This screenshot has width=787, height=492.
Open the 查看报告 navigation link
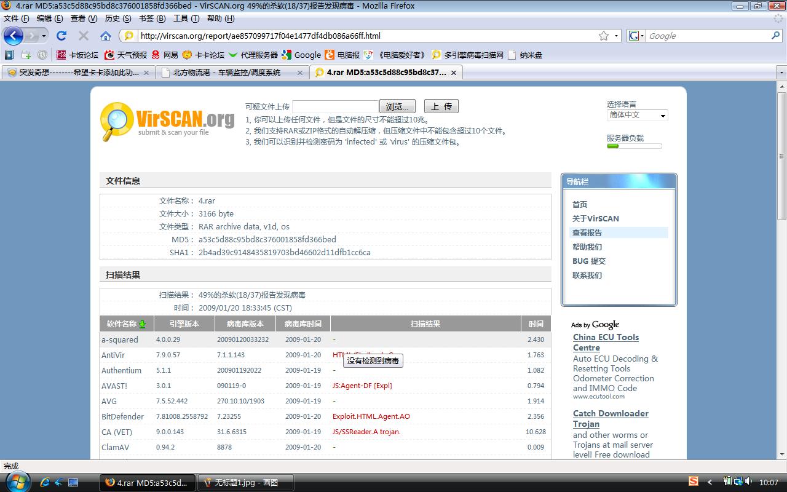pos(587,233)
